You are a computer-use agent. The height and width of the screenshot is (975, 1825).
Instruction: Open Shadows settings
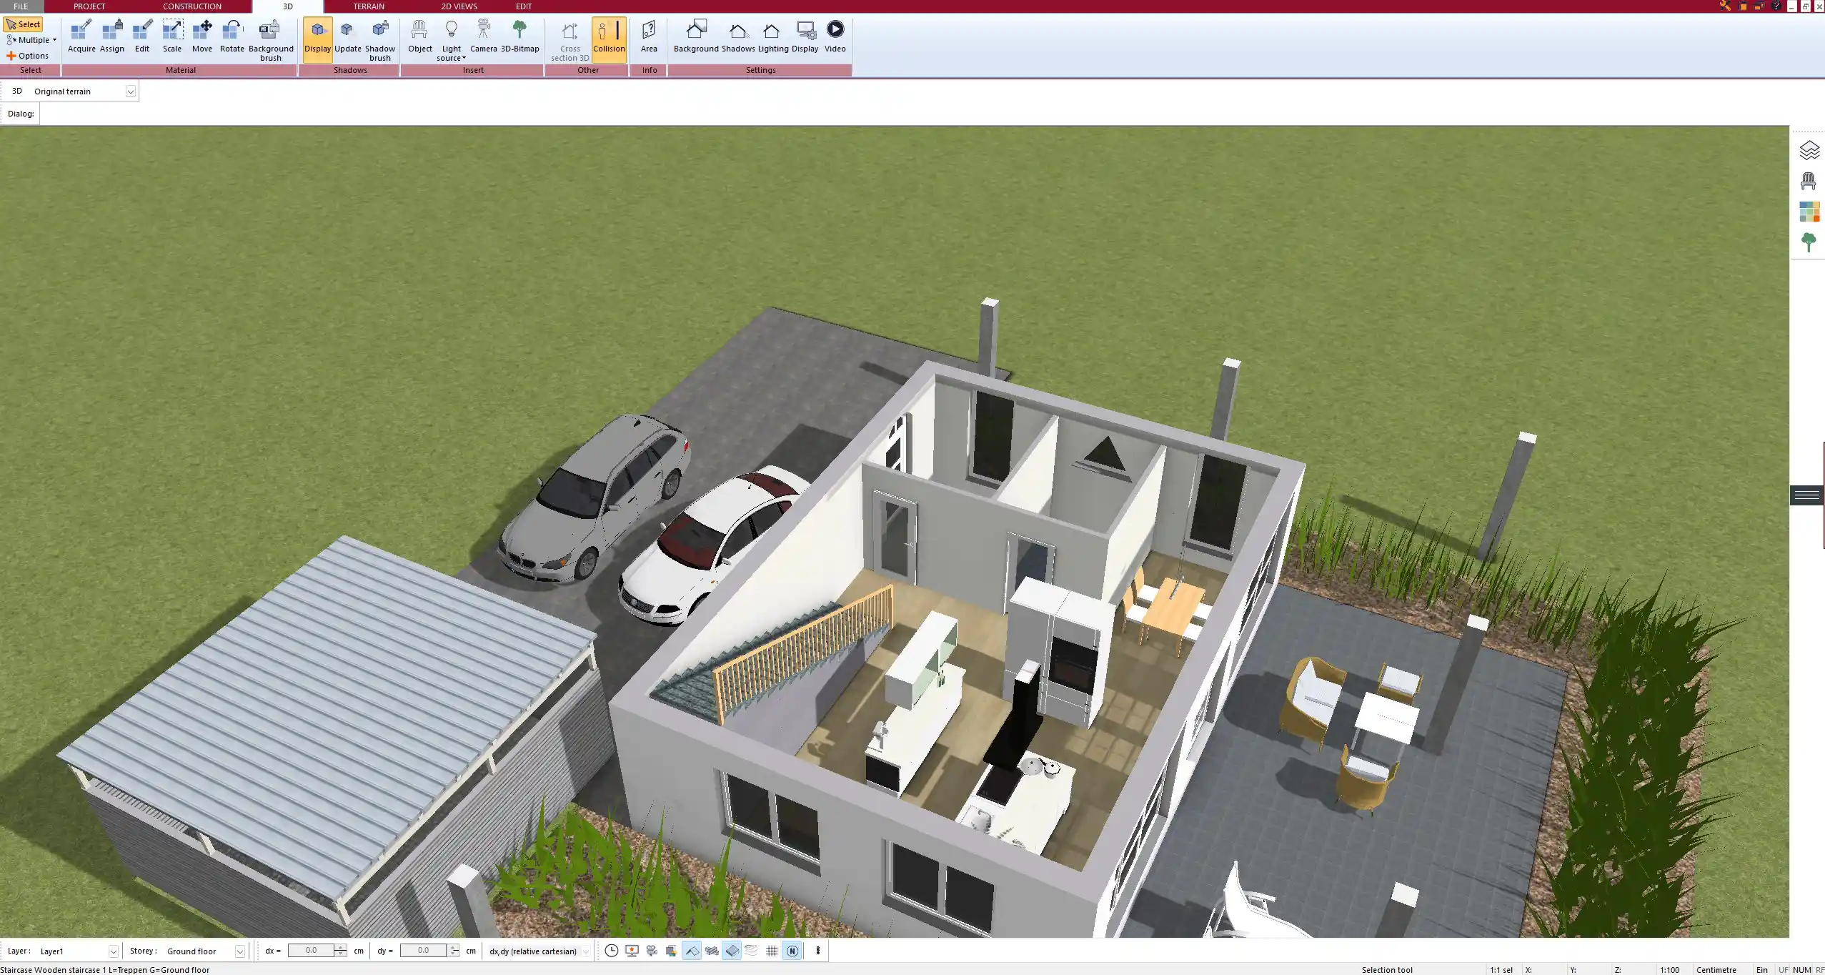click(x=738, y=37)
